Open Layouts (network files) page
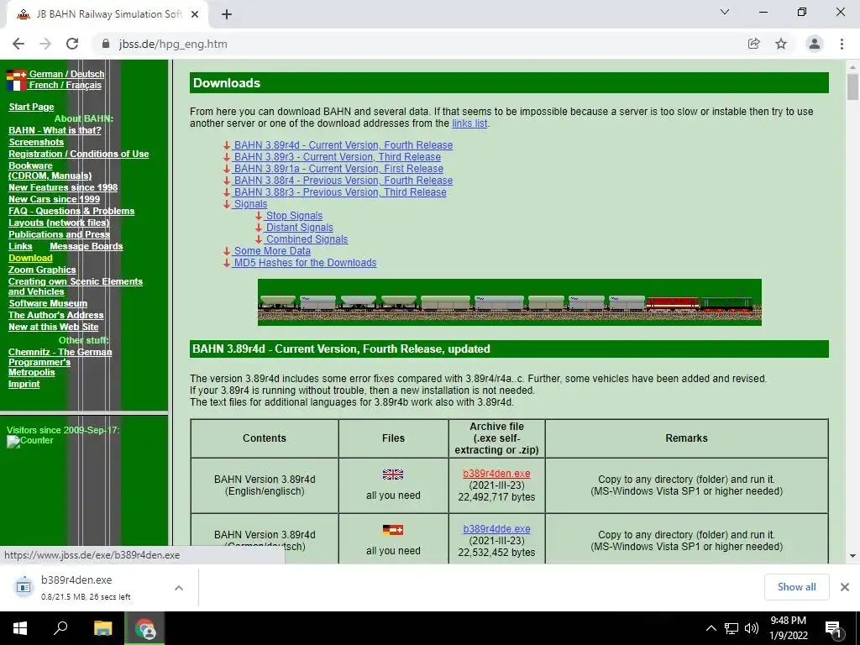860x645 pixels. click(59, 223)
